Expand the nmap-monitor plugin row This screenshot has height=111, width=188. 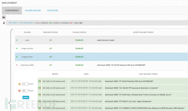tap(17, 48)
